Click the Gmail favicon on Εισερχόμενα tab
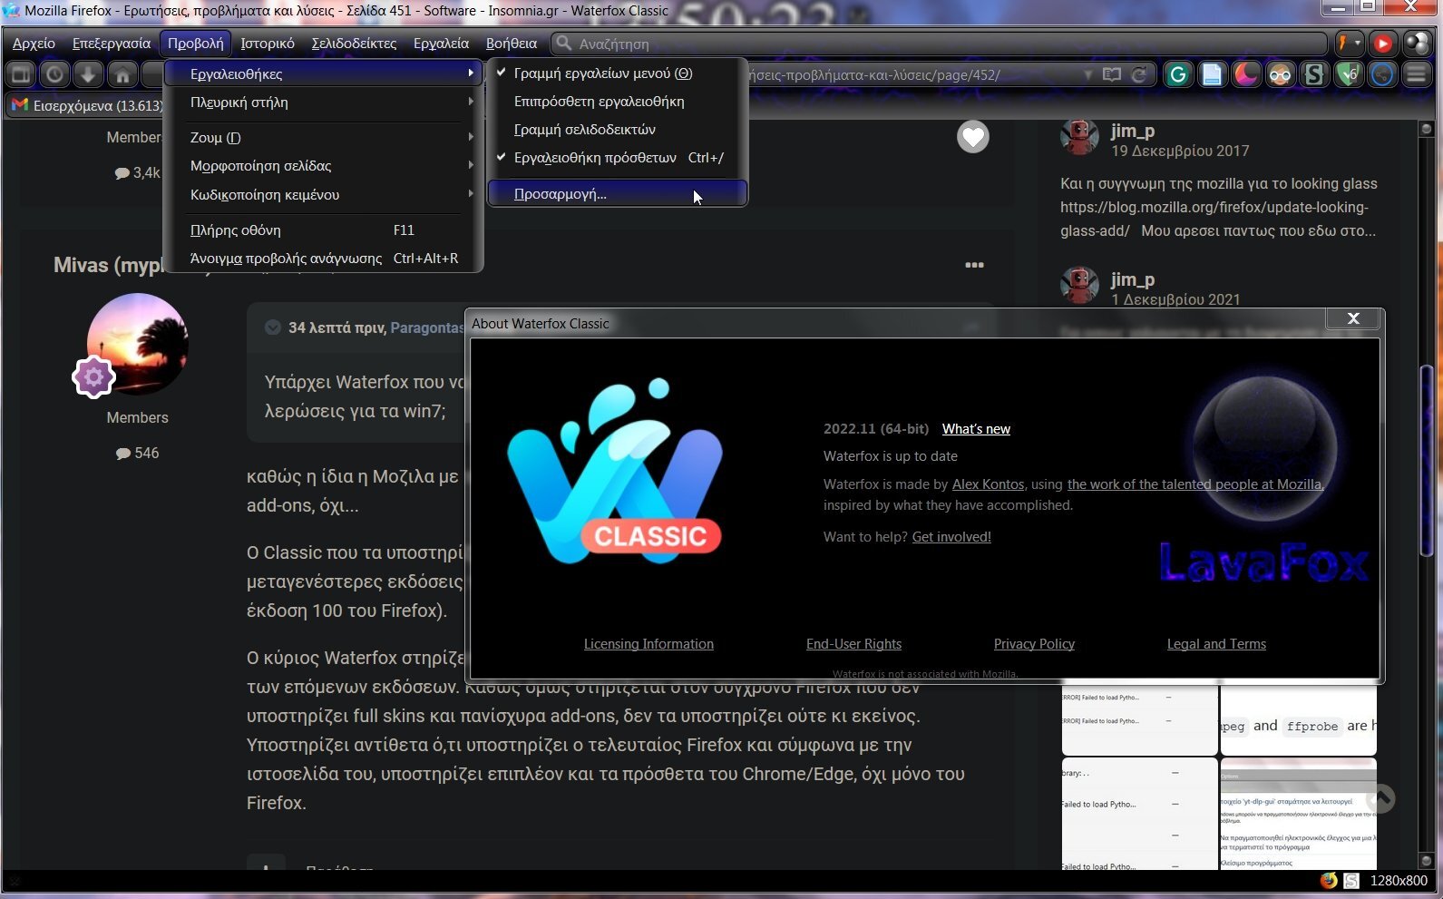The width and height of the screenshot is (1443, 899). [19, 105]
